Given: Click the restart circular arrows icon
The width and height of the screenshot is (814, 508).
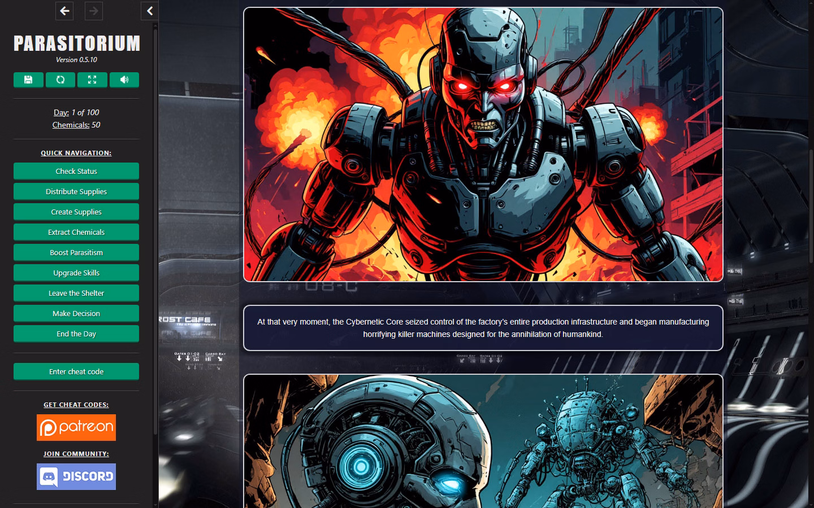Looking at the screenshot, I should point(60,80).
